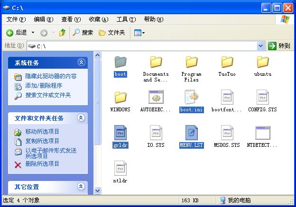Click 移动所选项目 link
The width and height of the screenshot is (296, 207).
pyautogui.click(x=42, y=131)
